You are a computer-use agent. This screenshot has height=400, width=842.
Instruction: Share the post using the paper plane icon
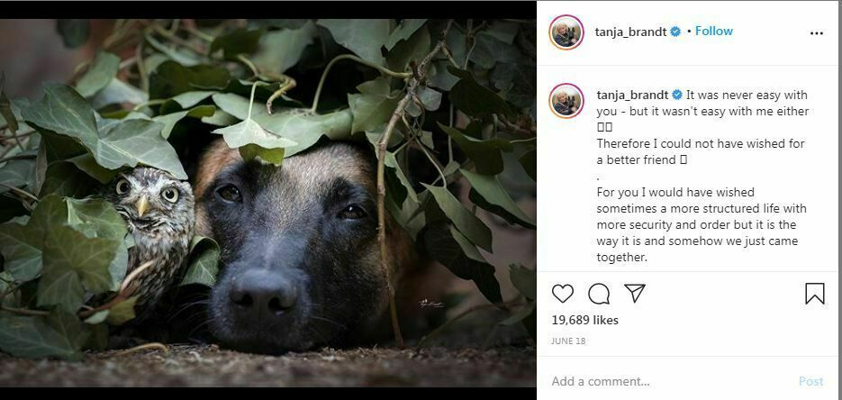635,294
